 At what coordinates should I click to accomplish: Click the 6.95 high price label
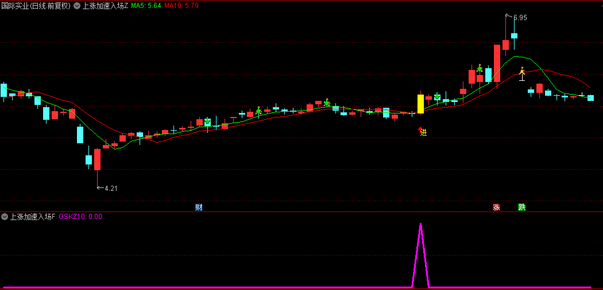520,18
